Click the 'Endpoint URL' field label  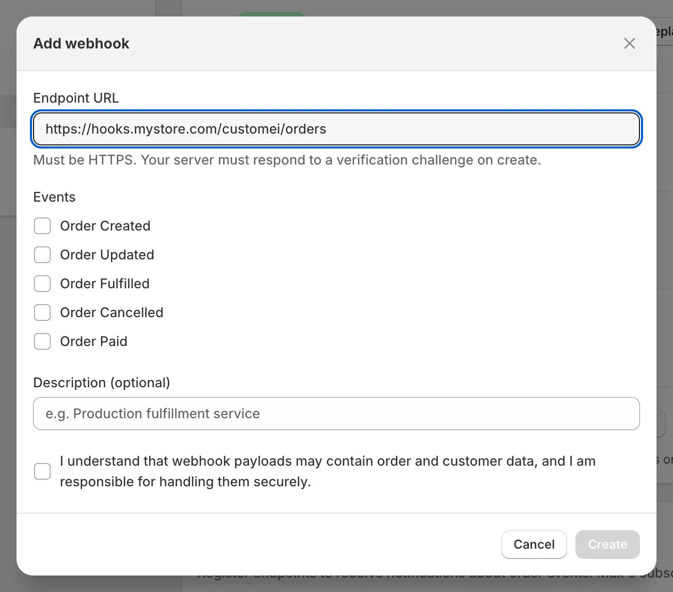pos(76,98)
